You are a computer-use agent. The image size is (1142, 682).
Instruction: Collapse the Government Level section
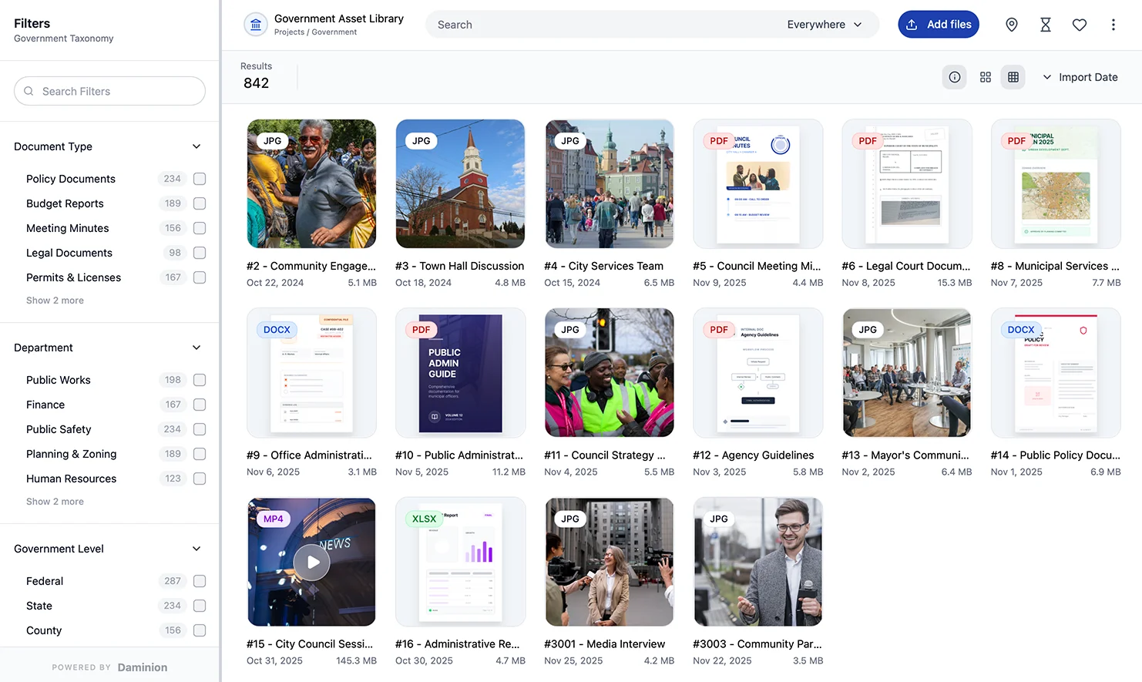coord(196,549)
